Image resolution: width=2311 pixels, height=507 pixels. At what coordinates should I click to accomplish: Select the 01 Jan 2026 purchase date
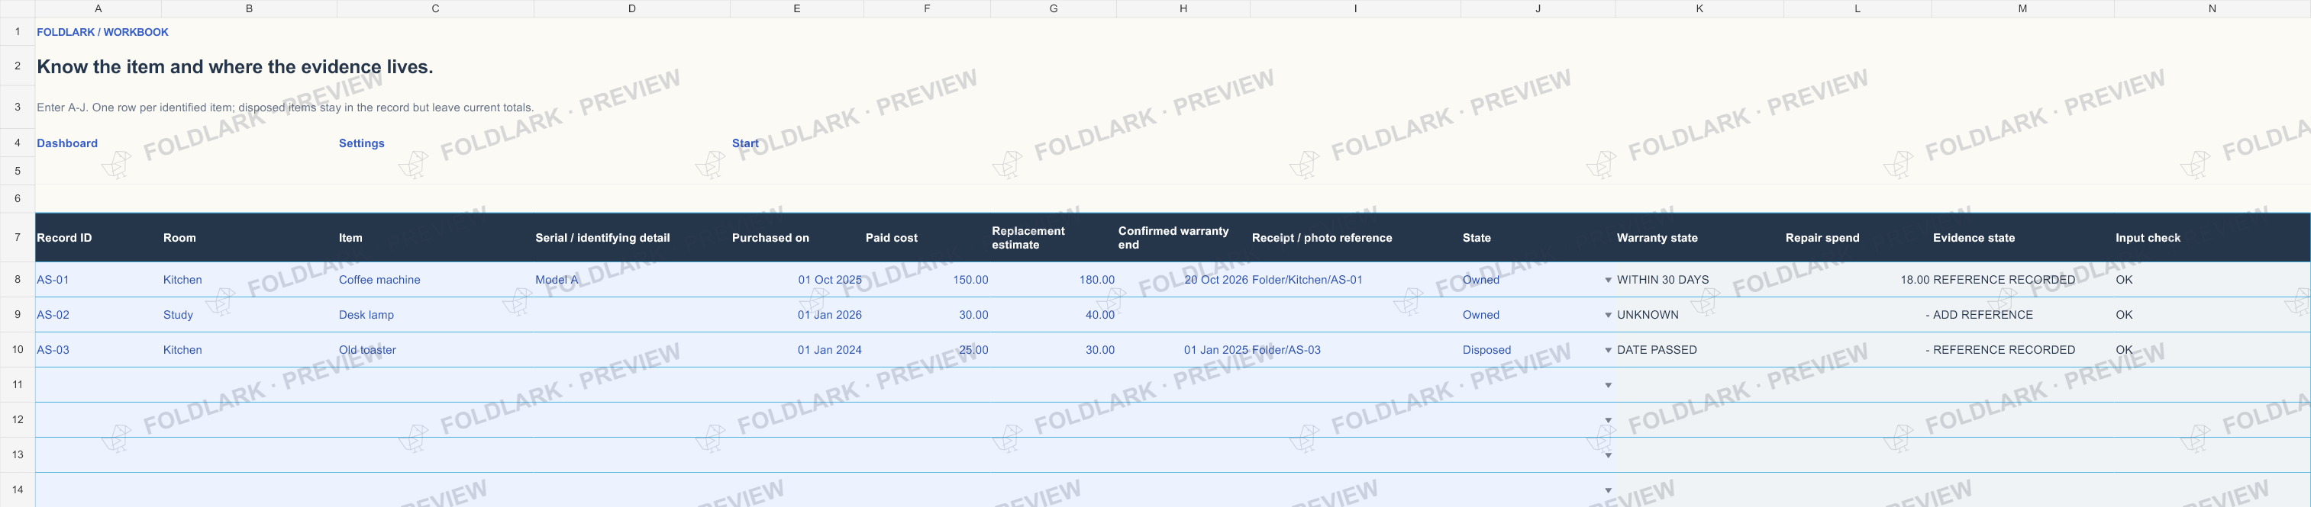tap(796, 314)
